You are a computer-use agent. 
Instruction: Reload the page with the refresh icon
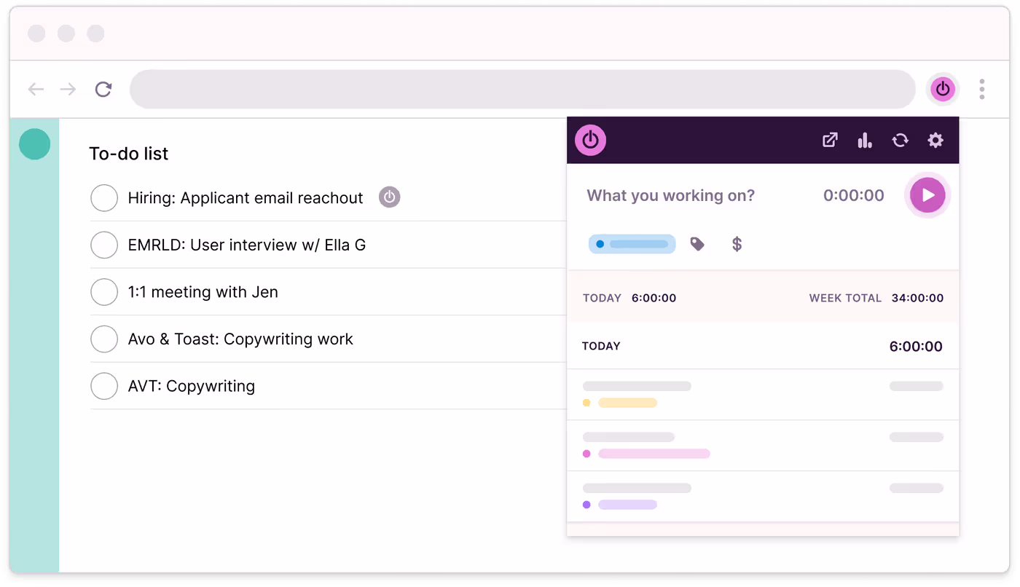point(103,89)
